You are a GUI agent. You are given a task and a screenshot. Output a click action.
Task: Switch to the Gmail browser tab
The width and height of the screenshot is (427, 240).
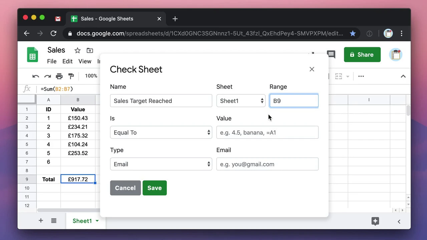(58, 19)
